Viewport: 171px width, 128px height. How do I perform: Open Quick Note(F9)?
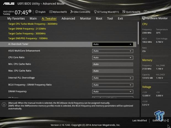coord(131,12)
